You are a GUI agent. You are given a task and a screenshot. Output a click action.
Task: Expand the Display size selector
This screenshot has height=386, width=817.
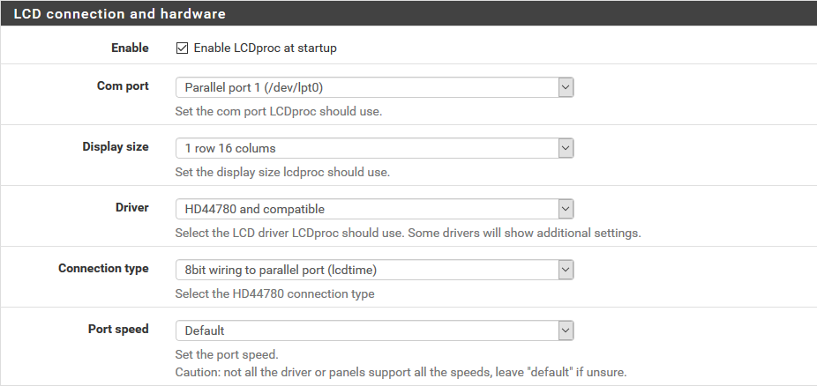374,148
